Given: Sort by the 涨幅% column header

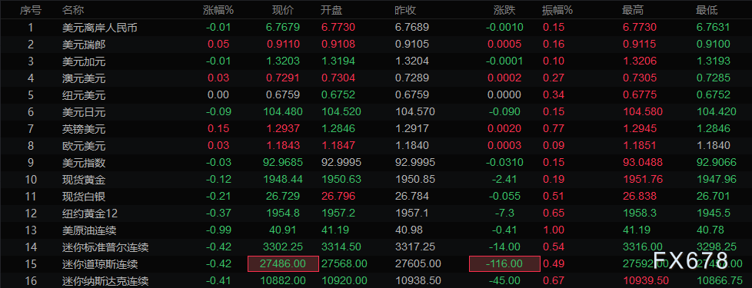Looking at the screenshot, I should (218, 10).
